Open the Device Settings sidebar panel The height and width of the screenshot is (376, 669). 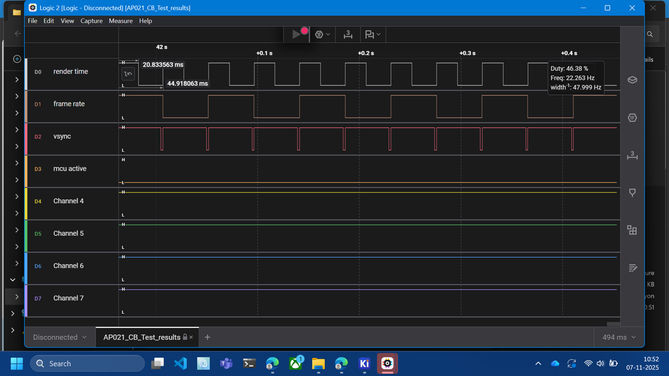pos(632,80)
